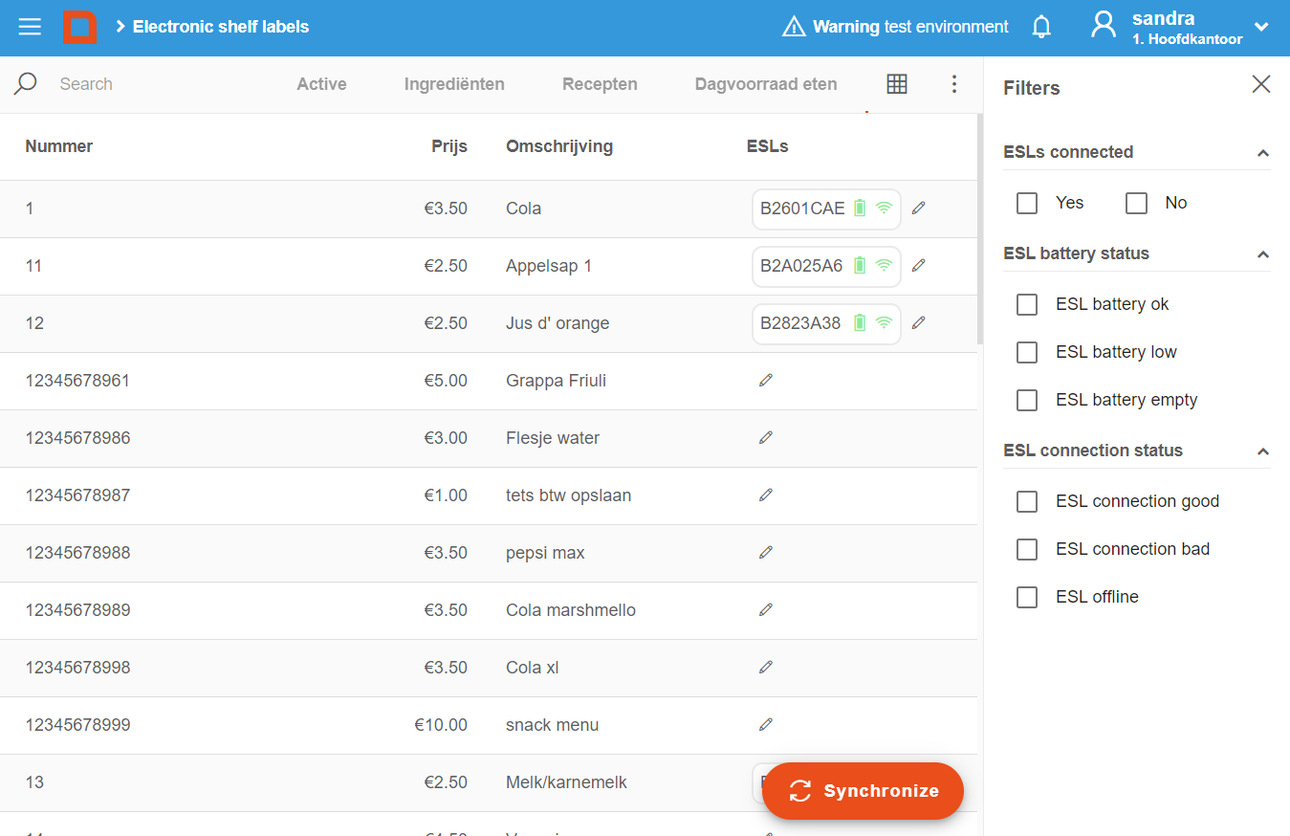
Task: Click the user profile avatar icon
Action: click(x=1104, y=26)
